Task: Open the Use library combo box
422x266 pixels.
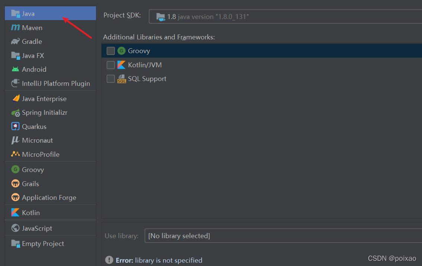Action: click(283, 236)
